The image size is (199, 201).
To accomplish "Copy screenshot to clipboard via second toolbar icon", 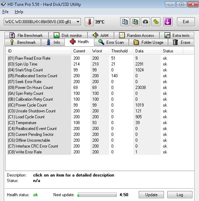I will [135, 22].
